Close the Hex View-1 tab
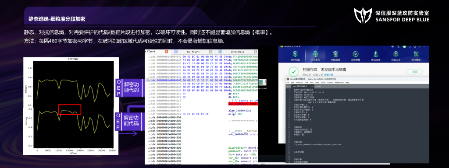 tap(210, 52)
